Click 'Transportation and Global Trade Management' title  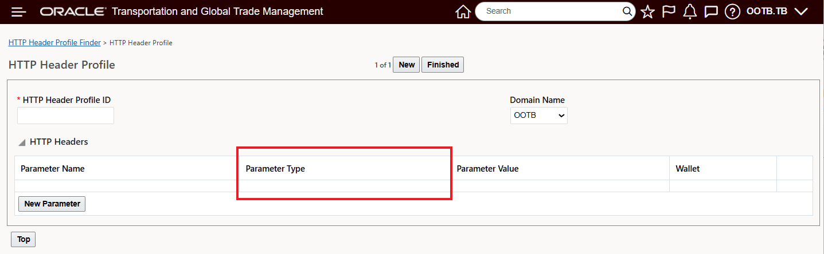(217, 11)
